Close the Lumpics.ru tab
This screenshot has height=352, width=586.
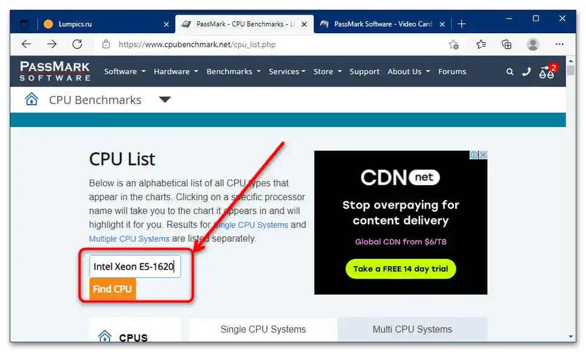click(166, 24)
